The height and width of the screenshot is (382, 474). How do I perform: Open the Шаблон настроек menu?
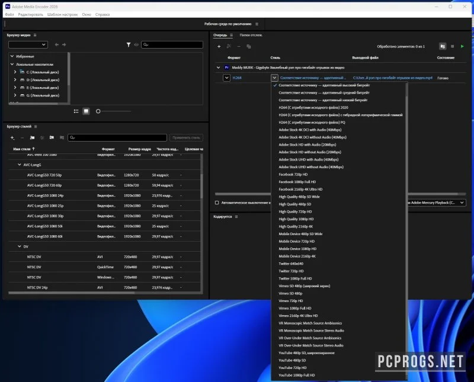pyautogui.click(x=62, y=14)
